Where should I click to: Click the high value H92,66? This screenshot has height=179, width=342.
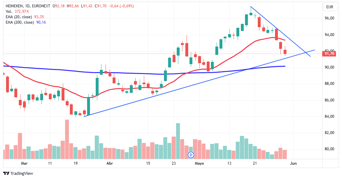[x=73, y=6]
